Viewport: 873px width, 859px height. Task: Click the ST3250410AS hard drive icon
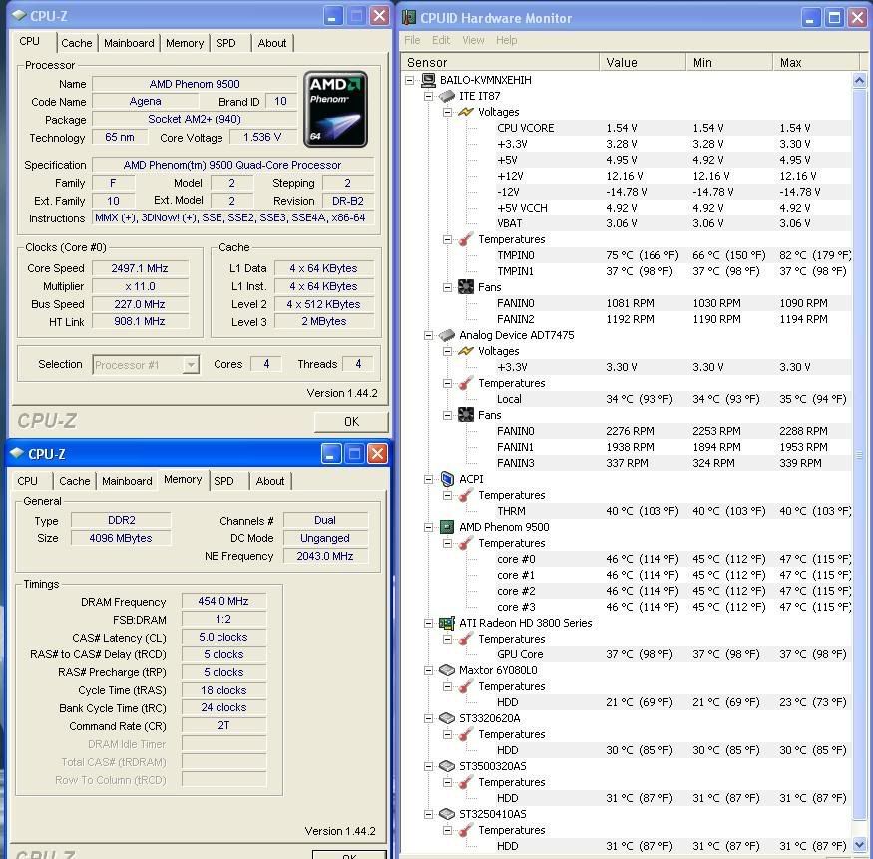(447, 814)
